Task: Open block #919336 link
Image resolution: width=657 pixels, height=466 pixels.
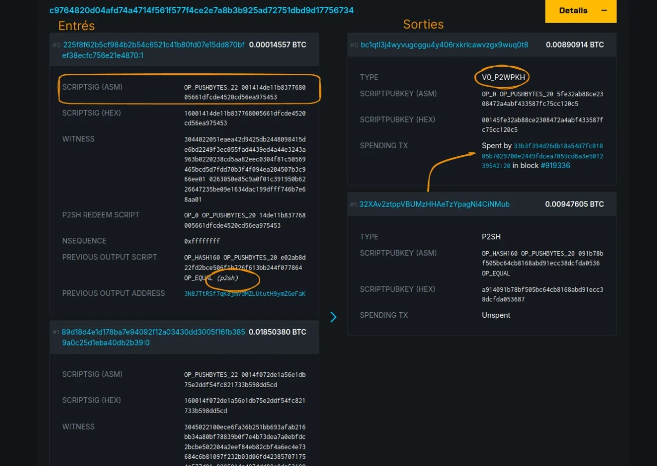Action: pyautogui.click(x=555, y=166)
